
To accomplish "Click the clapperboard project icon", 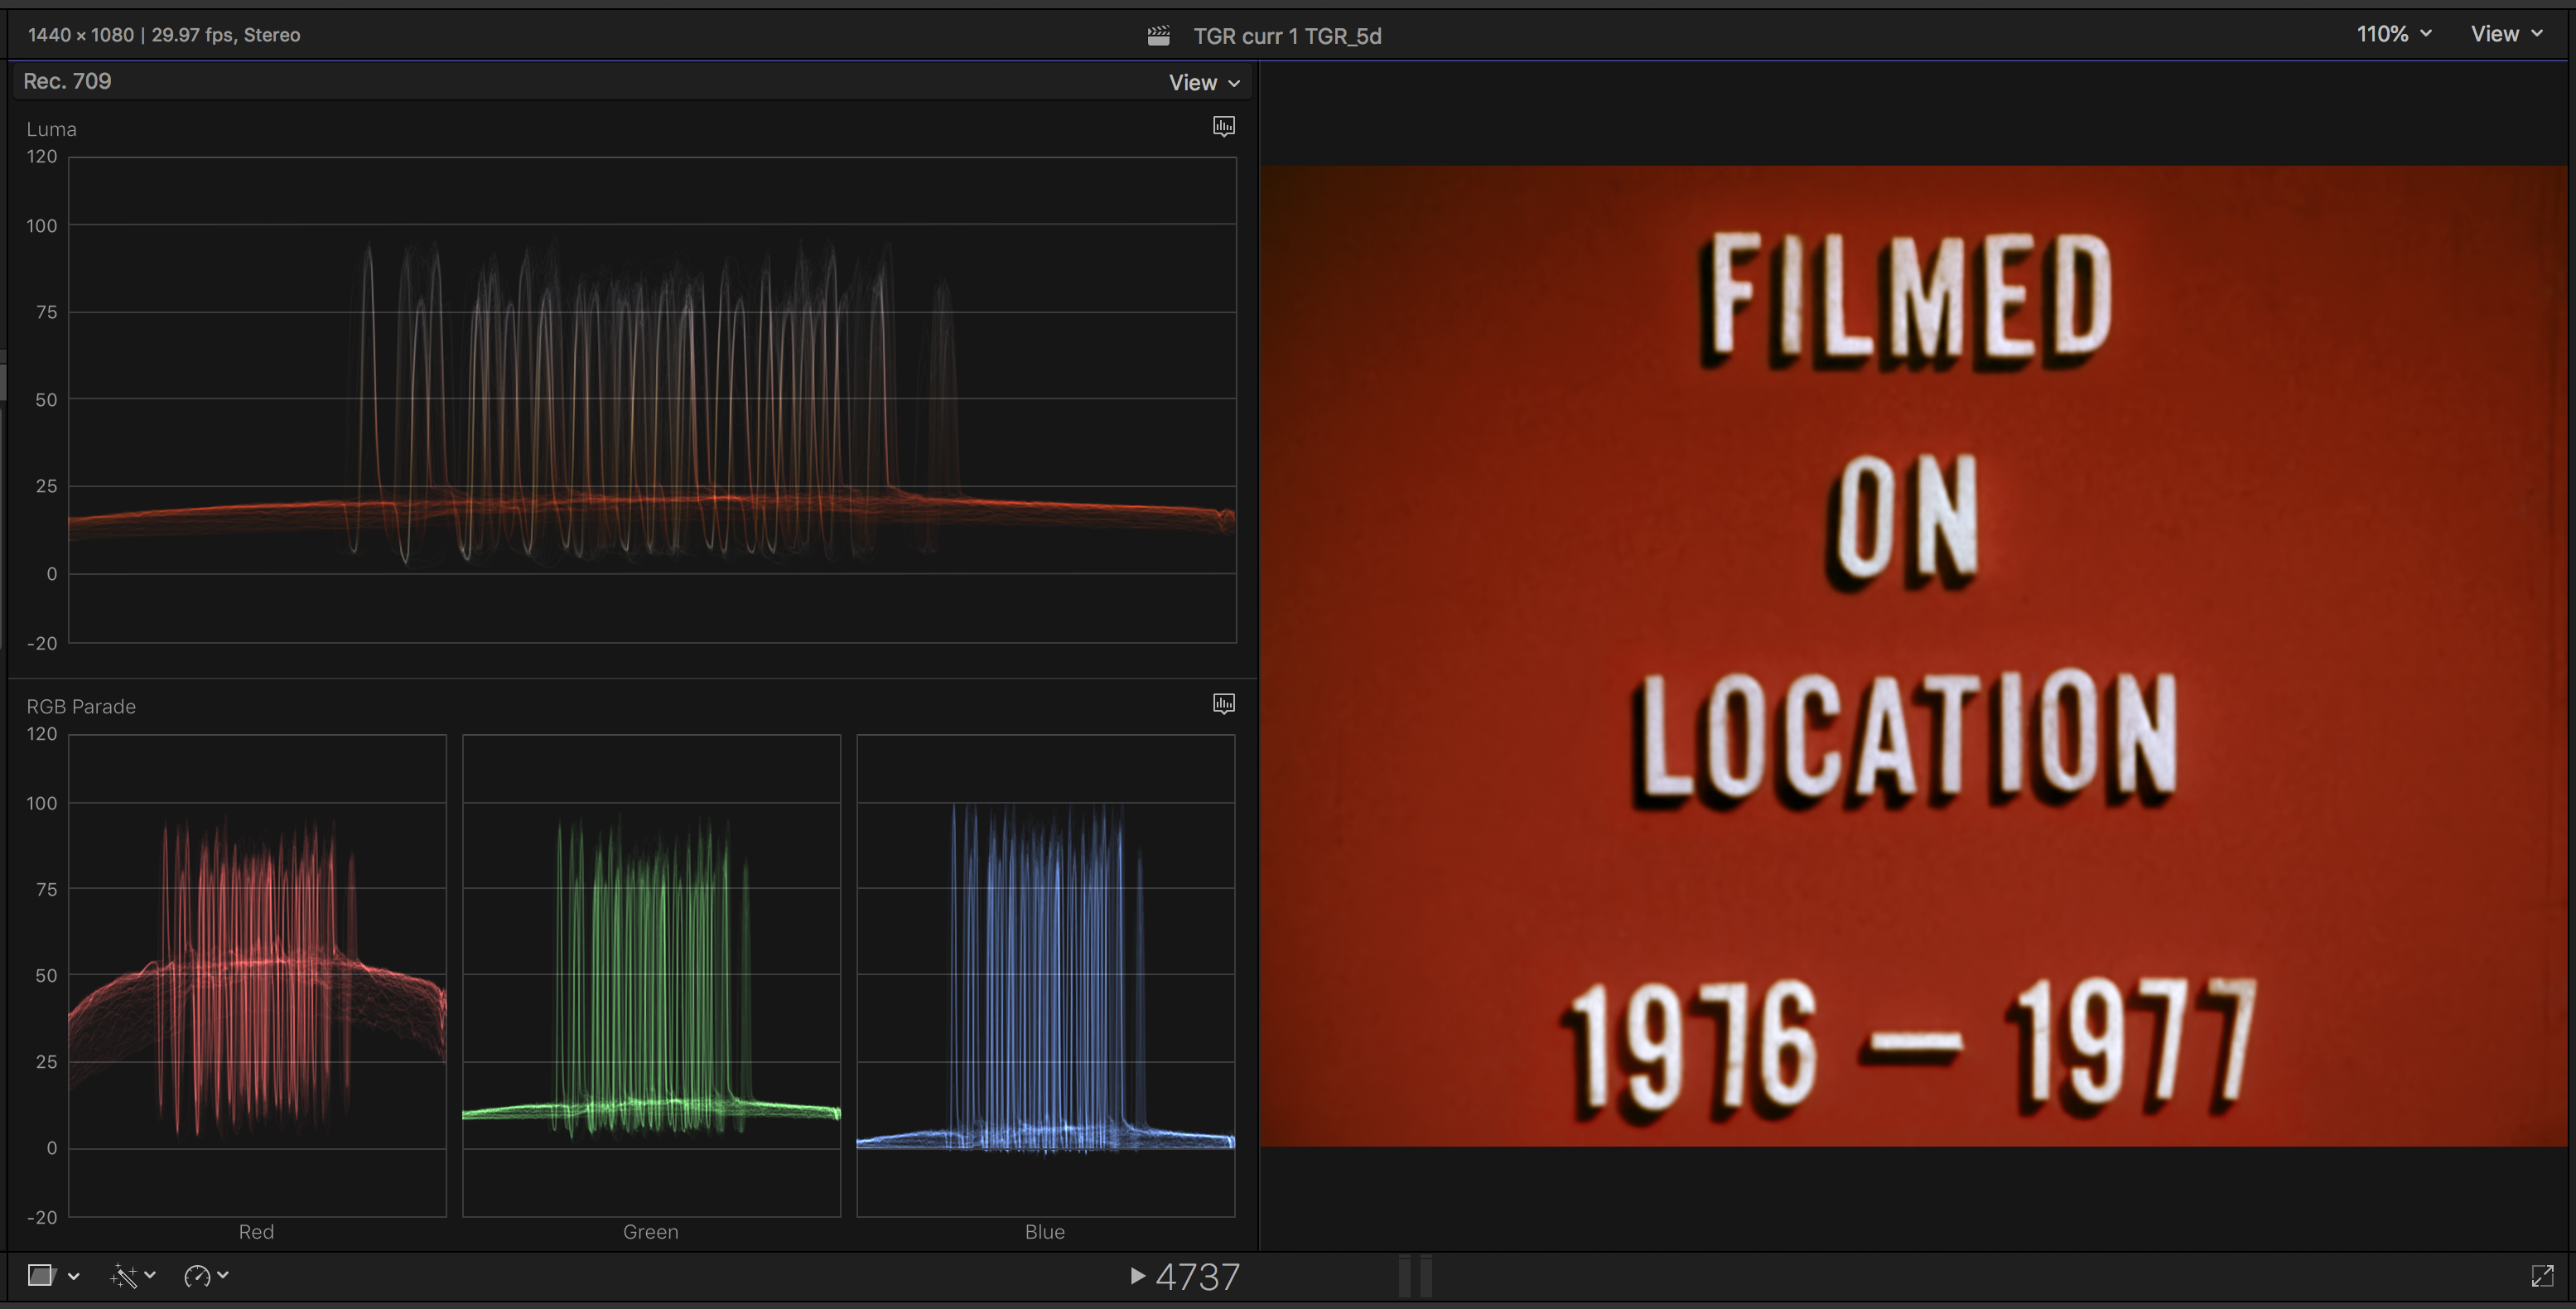I will pyautogui.click(x=1158, y=36).
